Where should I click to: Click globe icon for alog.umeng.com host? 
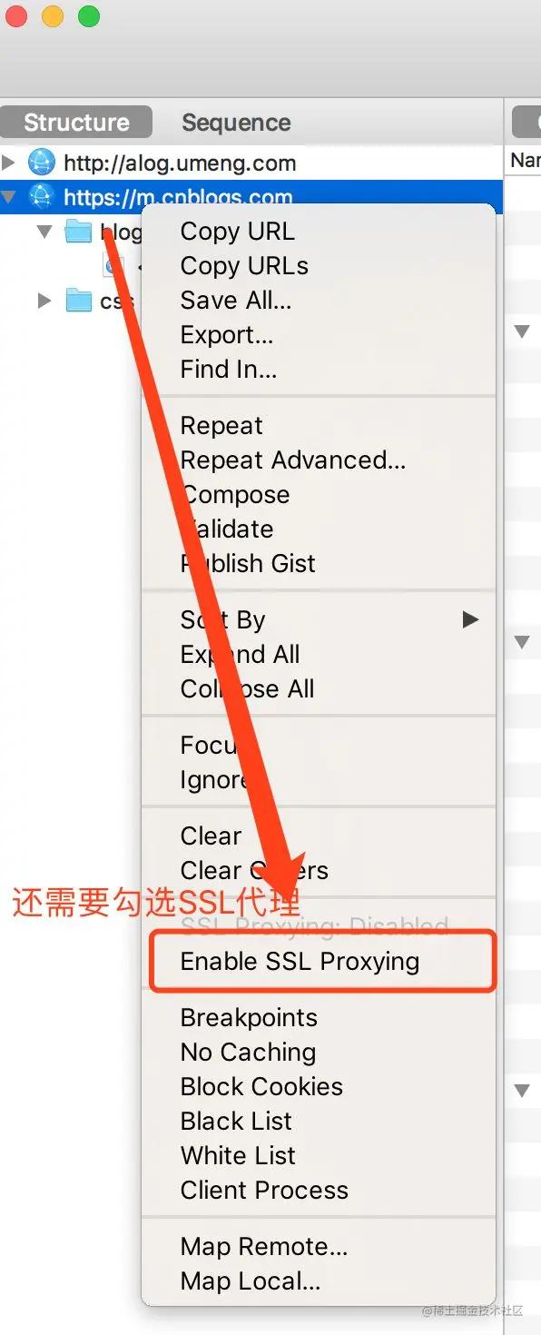click(42, 163)
